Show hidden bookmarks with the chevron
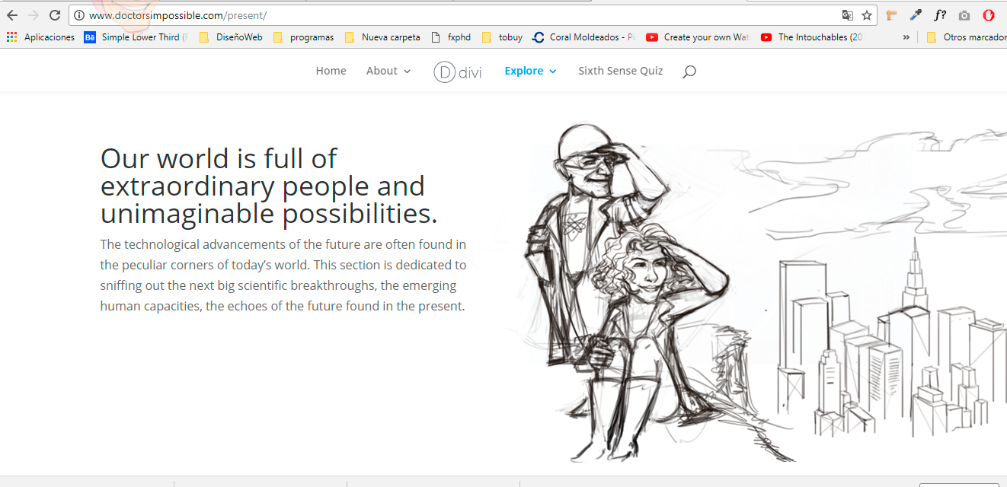This screenshot has height=487, width=1007. point(906,37)
